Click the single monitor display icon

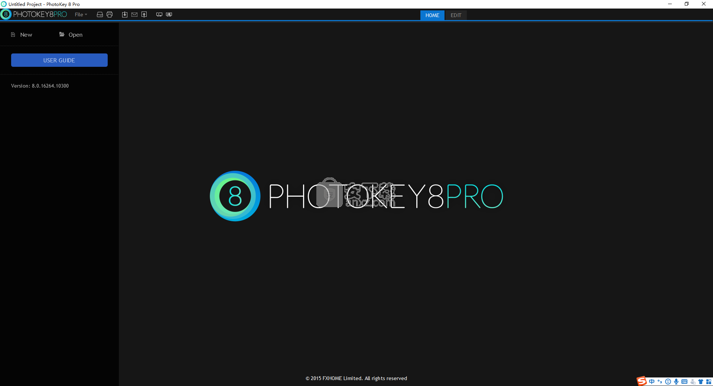(x=159, y=14)
